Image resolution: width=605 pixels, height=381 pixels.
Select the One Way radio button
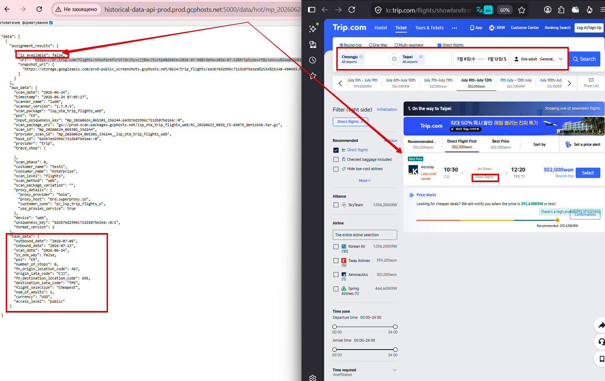(371, 45)
